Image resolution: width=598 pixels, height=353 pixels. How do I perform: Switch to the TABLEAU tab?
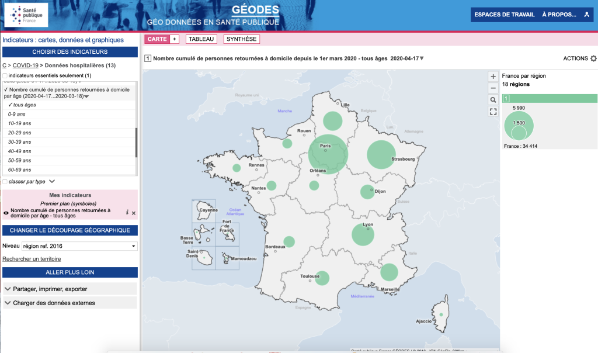(x=201, y=39)
